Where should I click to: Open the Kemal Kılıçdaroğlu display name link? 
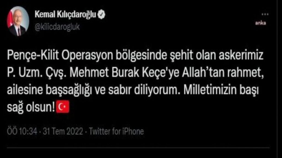tap(66, 14)
